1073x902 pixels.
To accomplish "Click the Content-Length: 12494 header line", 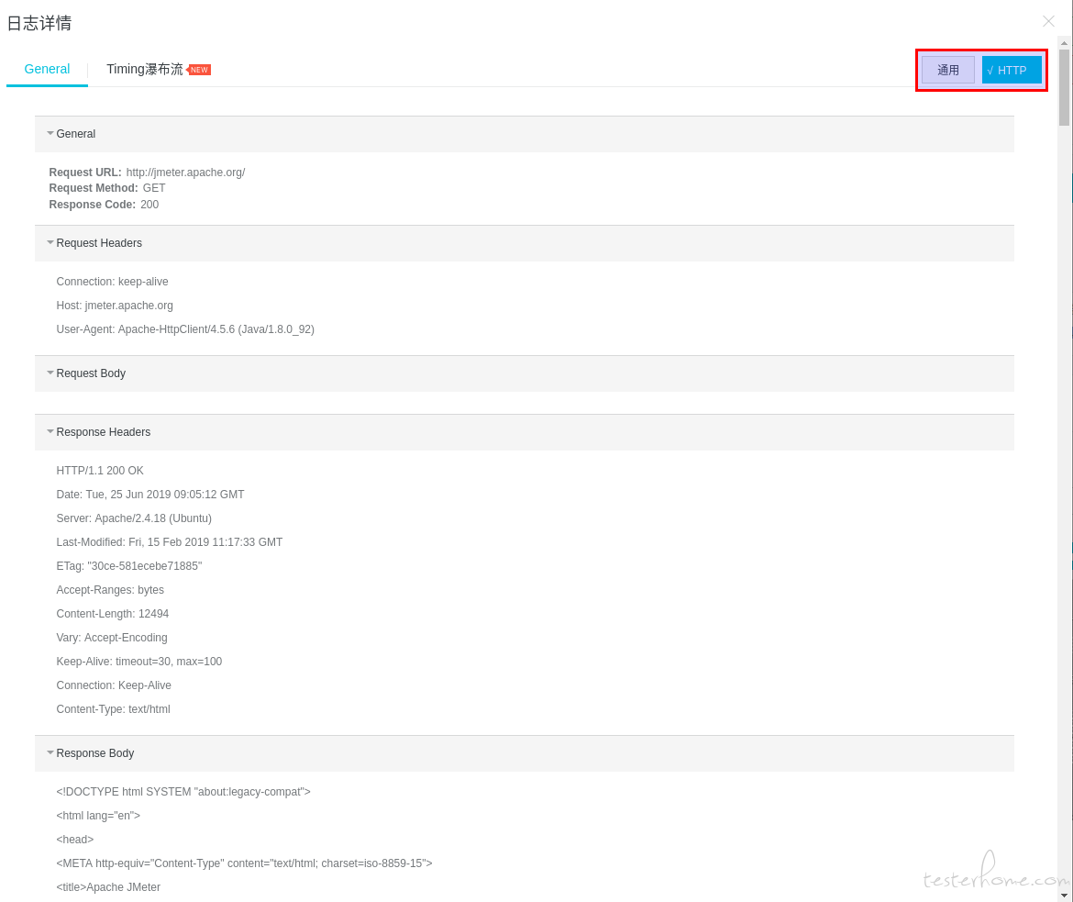I will click(112, 614).
